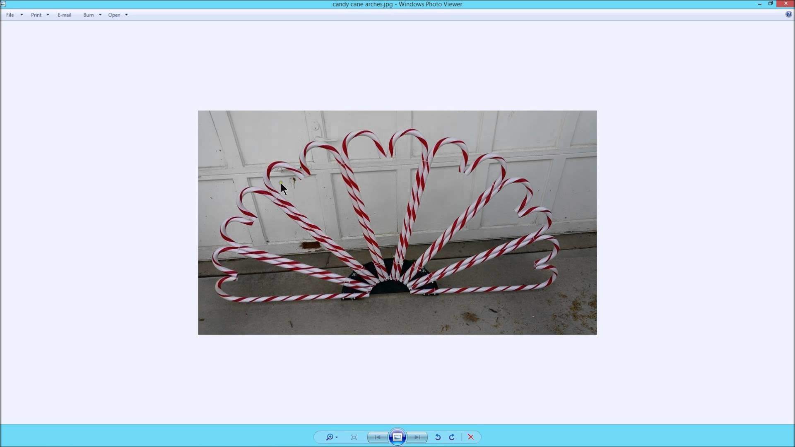Minimize the Photo Viewer window
The height and width of the screenshot is (447, 795).
point(760,4)
